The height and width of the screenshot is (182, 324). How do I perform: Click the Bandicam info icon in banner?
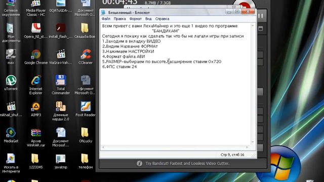(140, 163)
